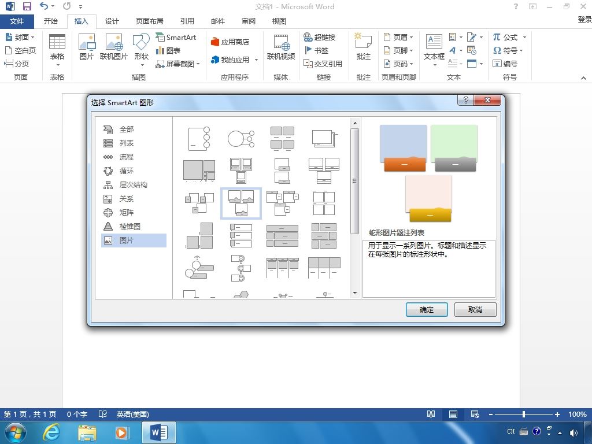This screenshot has height=444, width=592.
Task: Click the zoom out minus button
Action: click(491, 414)
